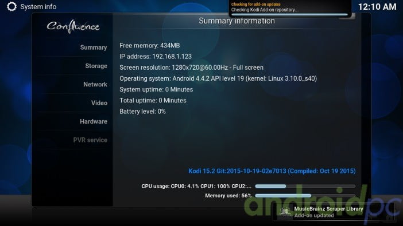Image resolution: width=403 pixels, height=226 pixels.
Task: Click the System info title text
Action: (x=38, y=7)
